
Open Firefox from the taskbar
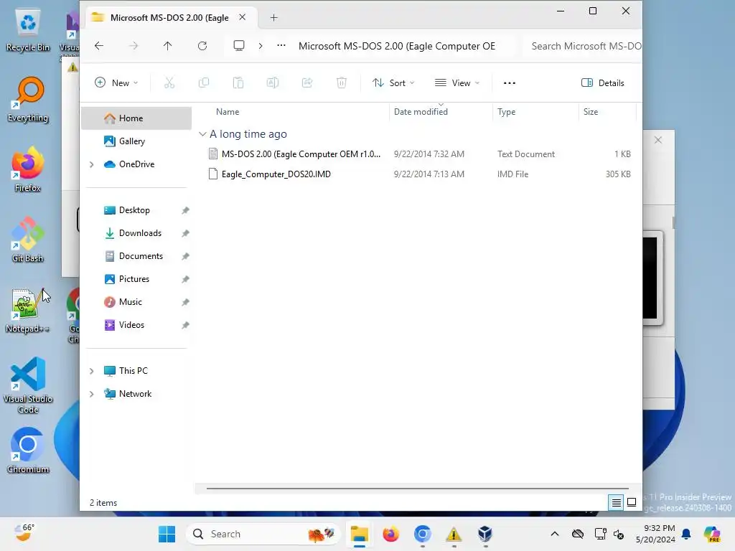pyautogui.click(x=391, y=534)
